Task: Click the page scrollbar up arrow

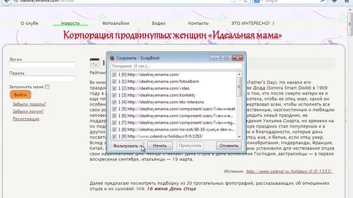Action: (x=350, y=10)
